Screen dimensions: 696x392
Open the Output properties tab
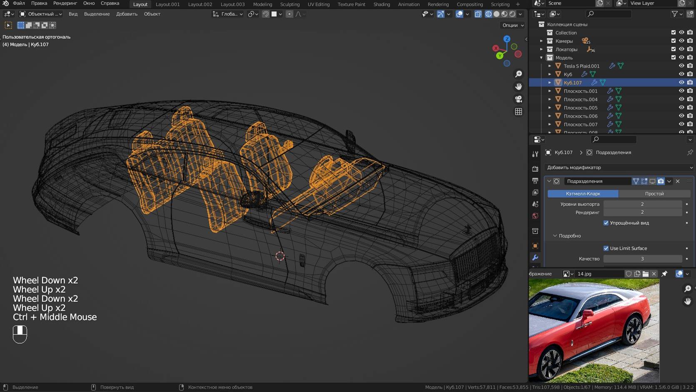535,181
